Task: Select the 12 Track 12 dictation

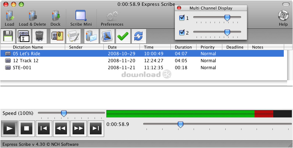Action: [26, 61]
